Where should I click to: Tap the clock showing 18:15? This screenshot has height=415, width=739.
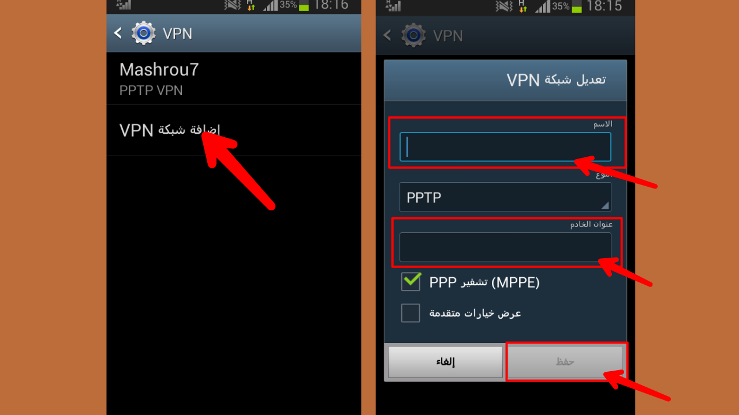[604, 6]
